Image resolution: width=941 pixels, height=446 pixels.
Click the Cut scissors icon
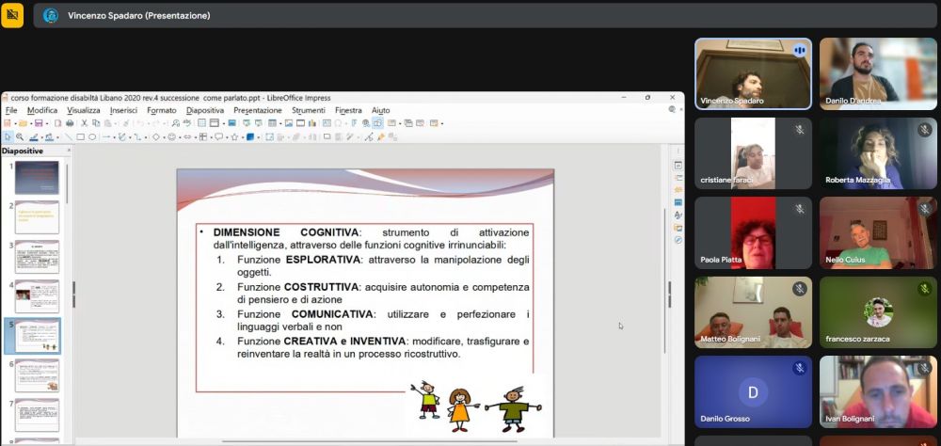point(84,123)
